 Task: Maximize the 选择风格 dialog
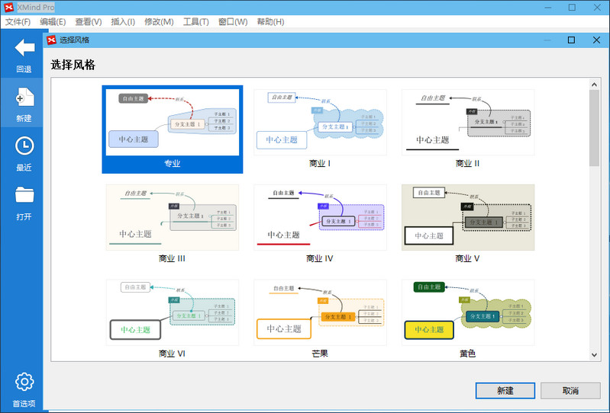click(x=571, y=40)
